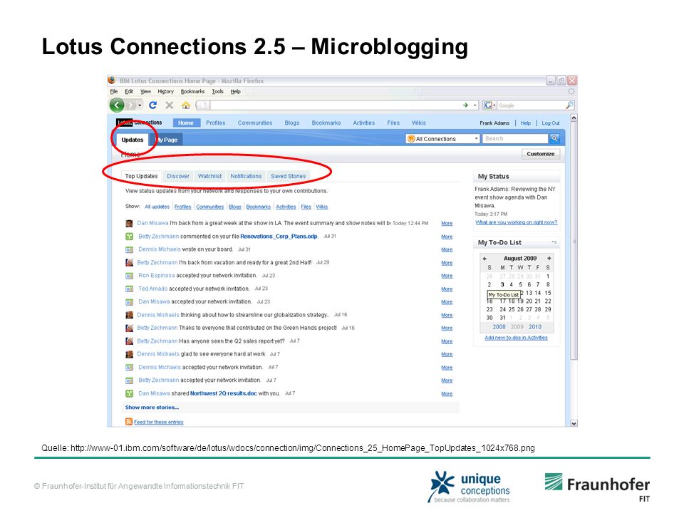Open the Firefox Help menu

point(236,92)
